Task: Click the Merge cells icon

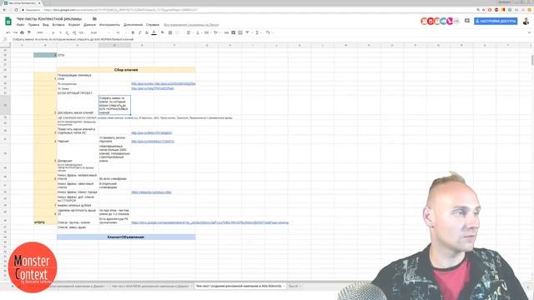Action: coord(177,32)
